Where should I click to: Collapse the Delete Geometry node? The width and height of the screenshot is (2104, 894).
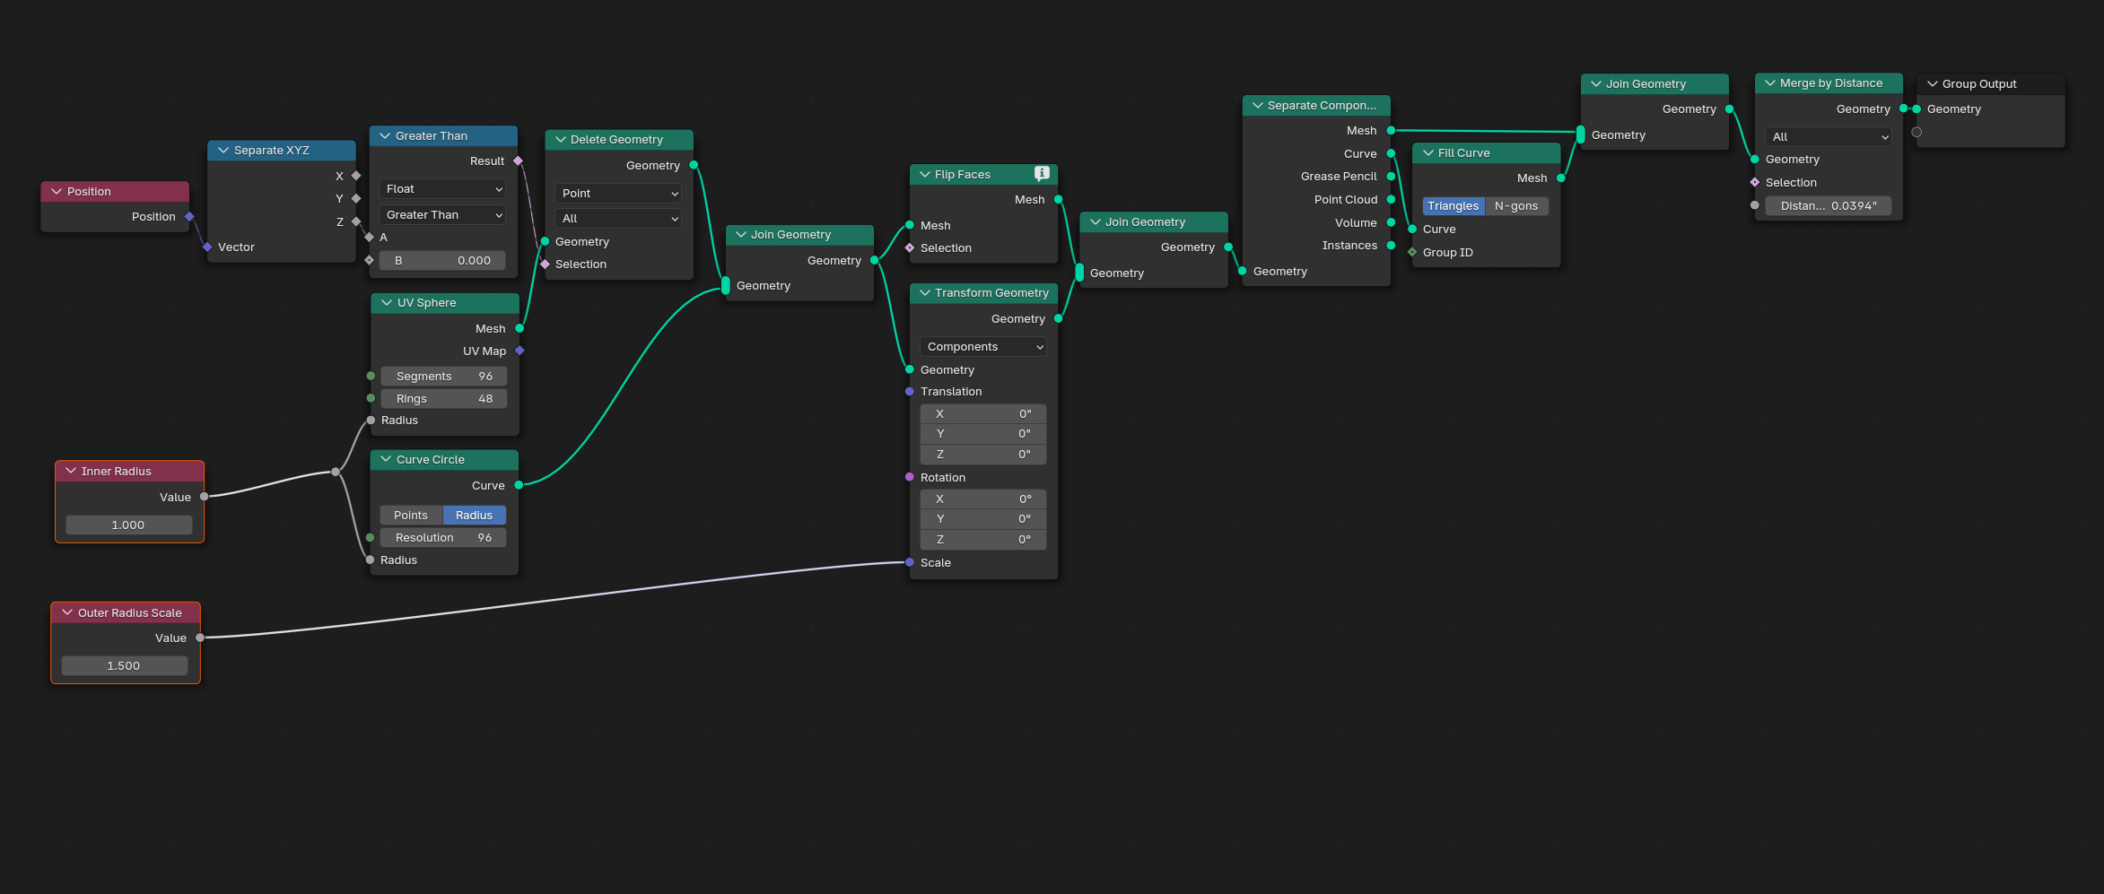(x=561, y=139)
